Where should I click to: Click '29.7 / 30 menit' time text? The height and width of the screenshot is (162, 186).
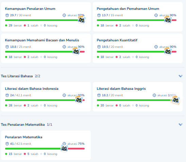point(20,15)
